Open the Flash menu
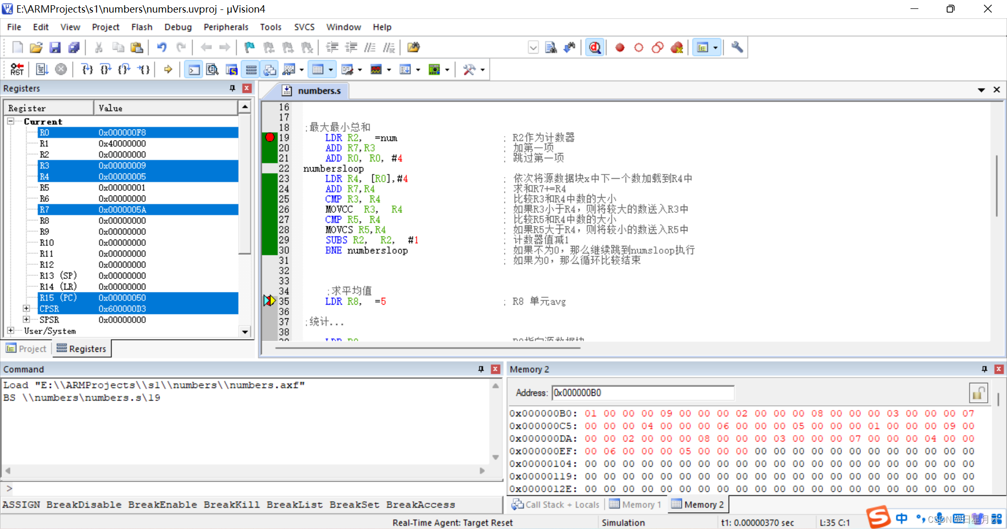The image size is (1007, 529). click(142, 27)
